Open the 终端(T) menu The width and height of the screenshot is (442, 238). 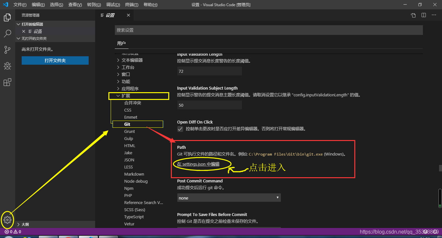click(132, 5)
